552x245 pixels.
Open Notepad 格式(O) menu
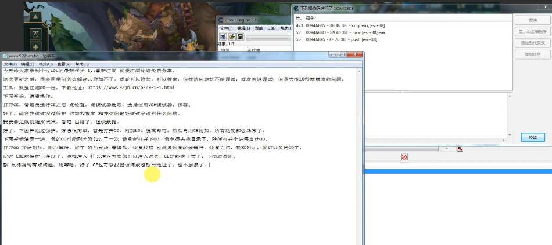coord(46,64)
